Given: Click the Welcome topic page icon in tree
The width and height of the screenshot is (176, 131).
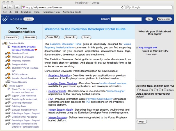Looking at the screenshot, I should tap(9, 47).
